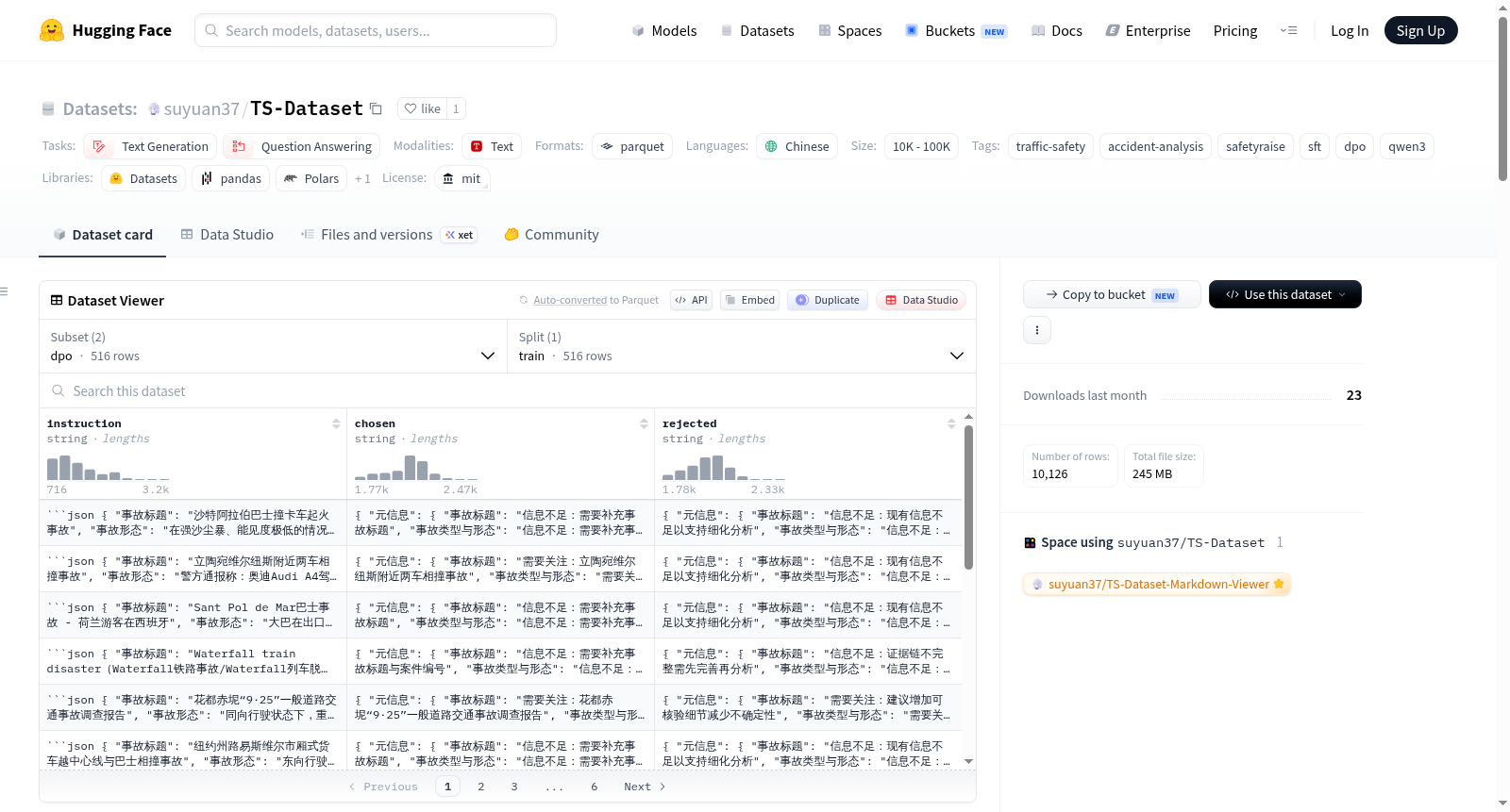This screenshot has width=1510, height=812.
Task: Open Files and versions tab
Action: click(x=389, y=235)
